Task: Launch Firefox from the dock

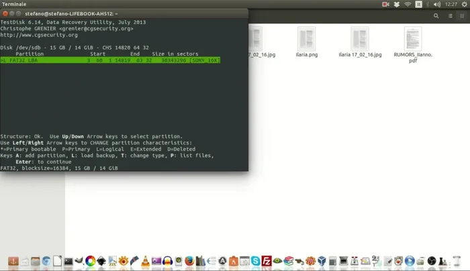Action: (189, 261)
